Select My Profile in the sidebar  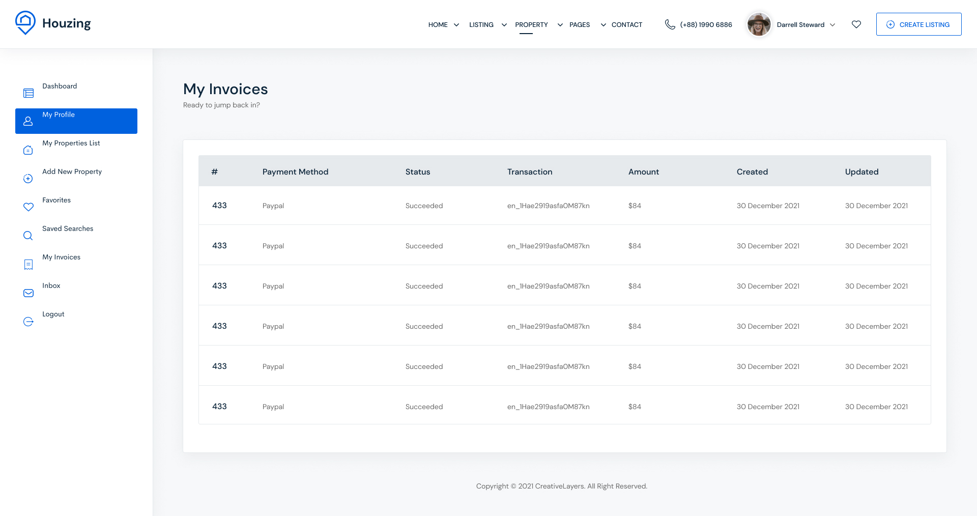(76, 121)
